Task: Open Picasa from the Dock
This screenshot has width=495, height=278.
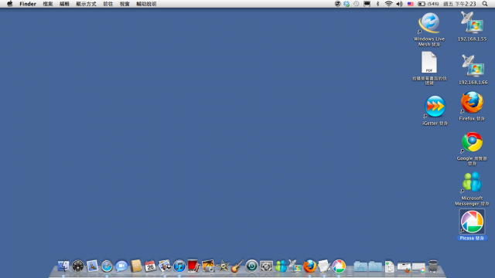Action: [339, 266]
